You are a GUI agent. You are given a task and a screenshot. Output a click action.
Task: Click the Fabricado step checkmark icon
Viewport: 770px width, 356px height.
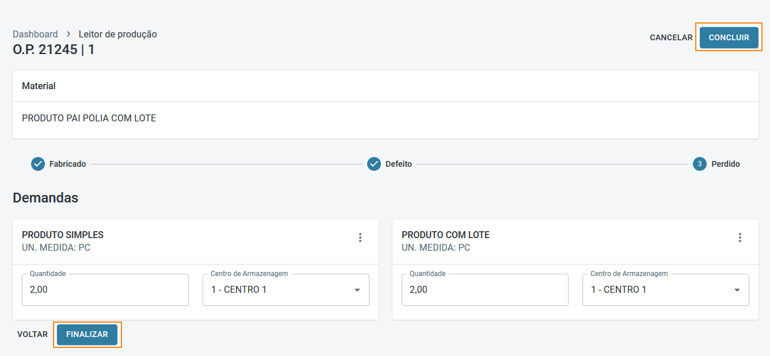click(38, 164)
